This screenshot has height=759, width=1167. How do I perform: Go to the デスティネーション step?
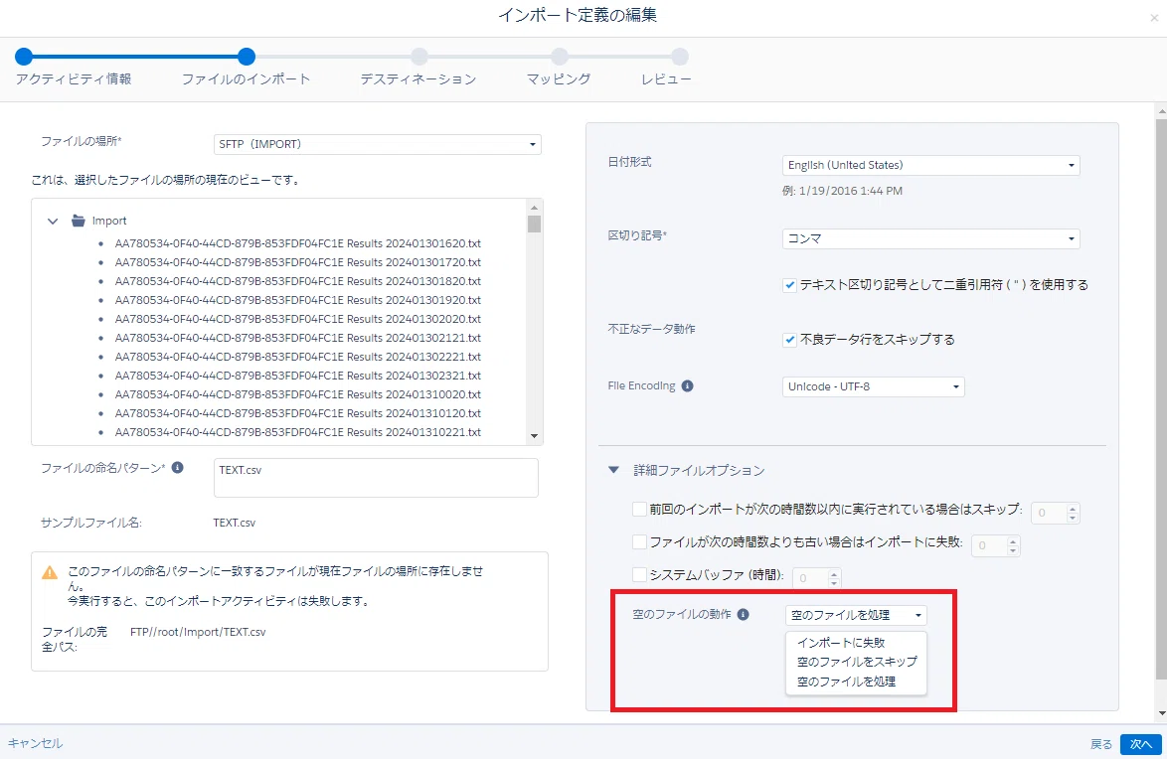point(419,57)
